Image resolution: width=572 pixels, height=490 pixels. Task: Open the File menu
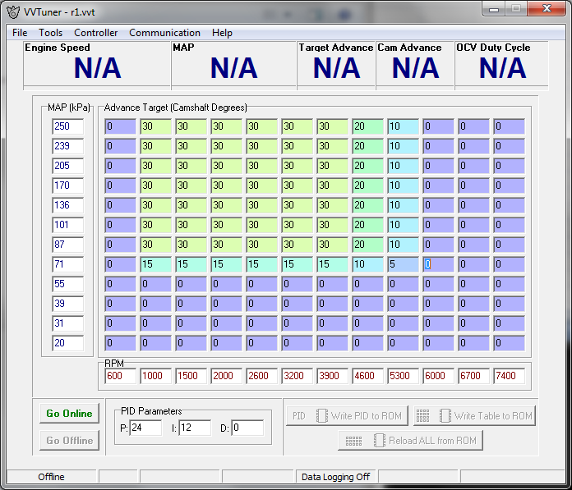coord(20,33)
